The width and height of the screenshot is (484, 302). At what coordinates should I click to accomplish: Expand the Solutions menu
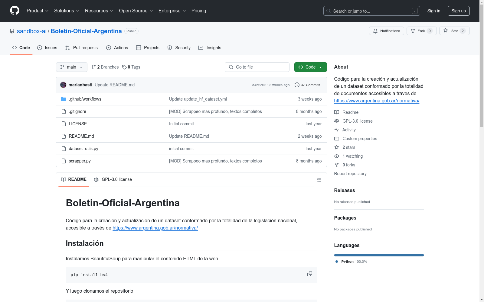point(67,11)
